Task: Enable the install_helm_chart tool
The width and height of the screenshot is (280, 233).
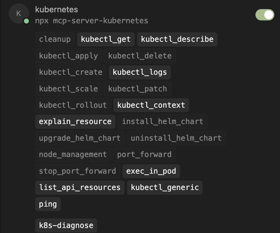Action: (162, 122)
